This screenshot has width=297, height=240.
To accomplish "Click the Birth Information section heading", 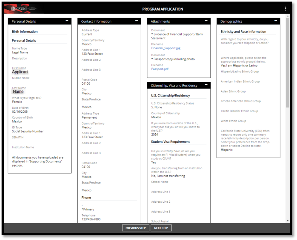I will tap(25, 32).
